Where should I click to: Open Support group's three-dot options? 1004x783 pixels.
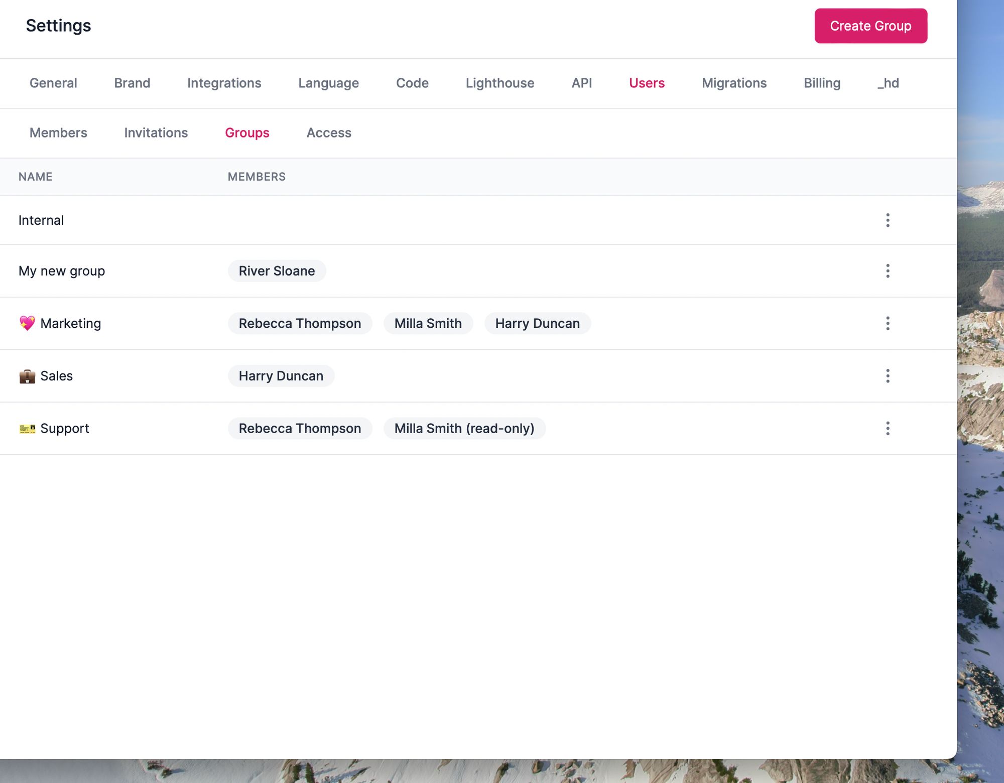point(888,428)
